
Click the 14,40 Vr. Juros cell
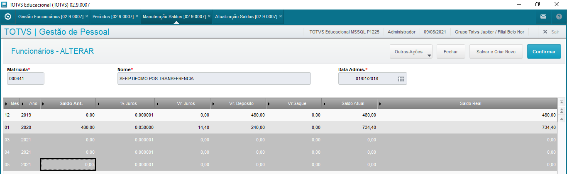click(x=183, y=127)
